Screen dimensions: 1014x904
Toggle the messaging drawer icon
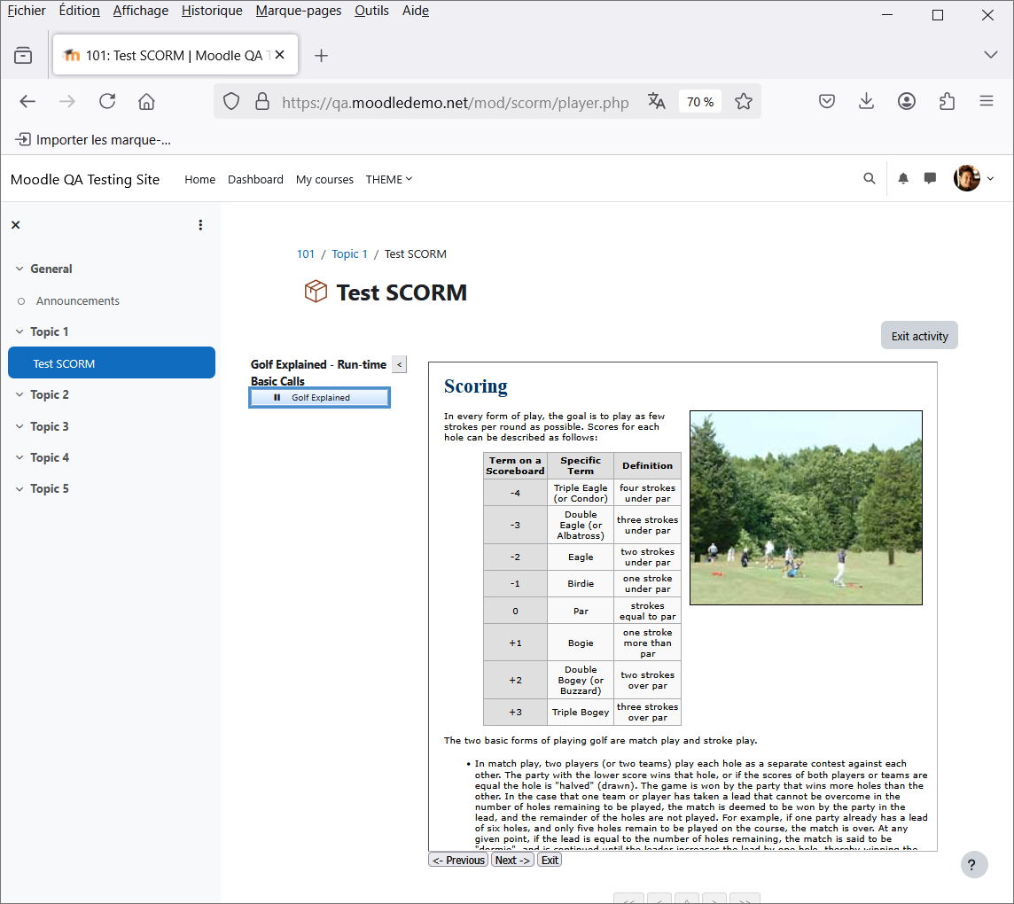point(930,178)
